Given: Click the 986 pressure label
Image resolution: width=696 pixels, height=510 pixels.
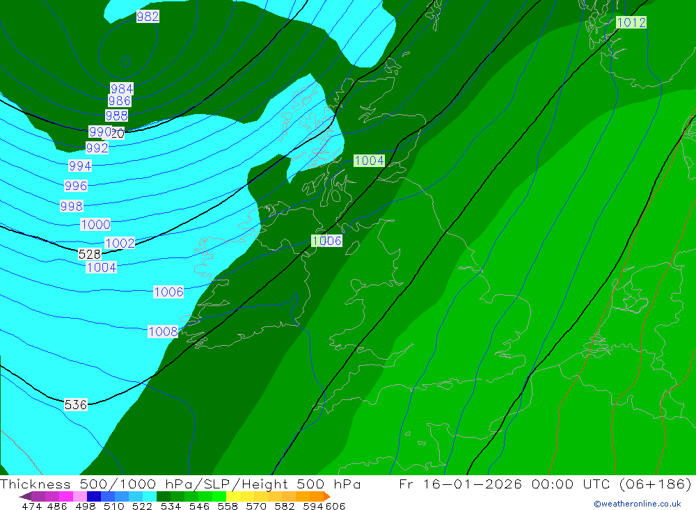Looking at the screenshot, I should [120, 101].
